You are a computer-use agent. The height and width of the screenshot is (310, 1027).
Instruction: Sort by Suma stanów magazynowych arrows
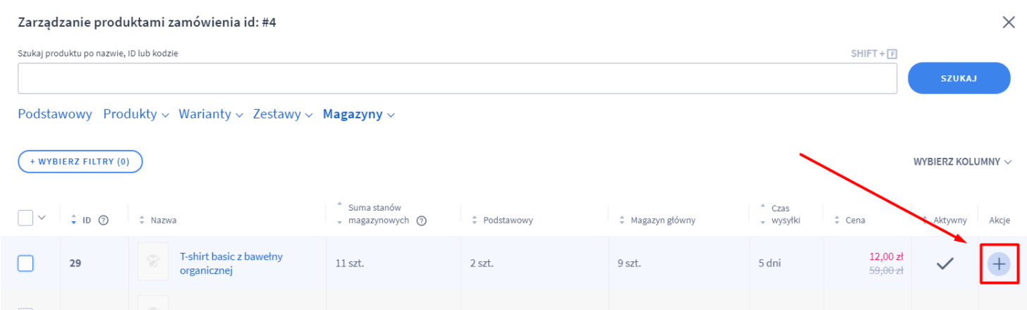pos(340,214)
